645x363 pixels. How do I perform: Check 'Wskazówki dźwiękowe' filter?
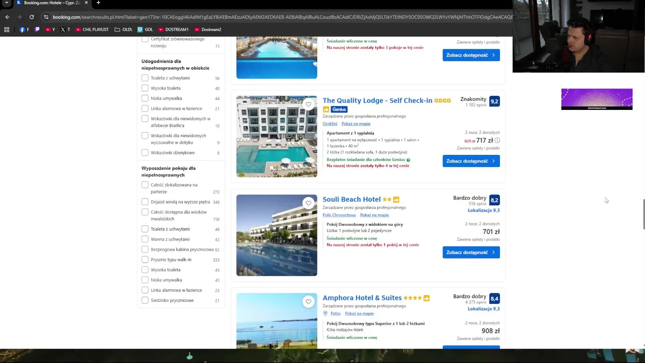145,153
